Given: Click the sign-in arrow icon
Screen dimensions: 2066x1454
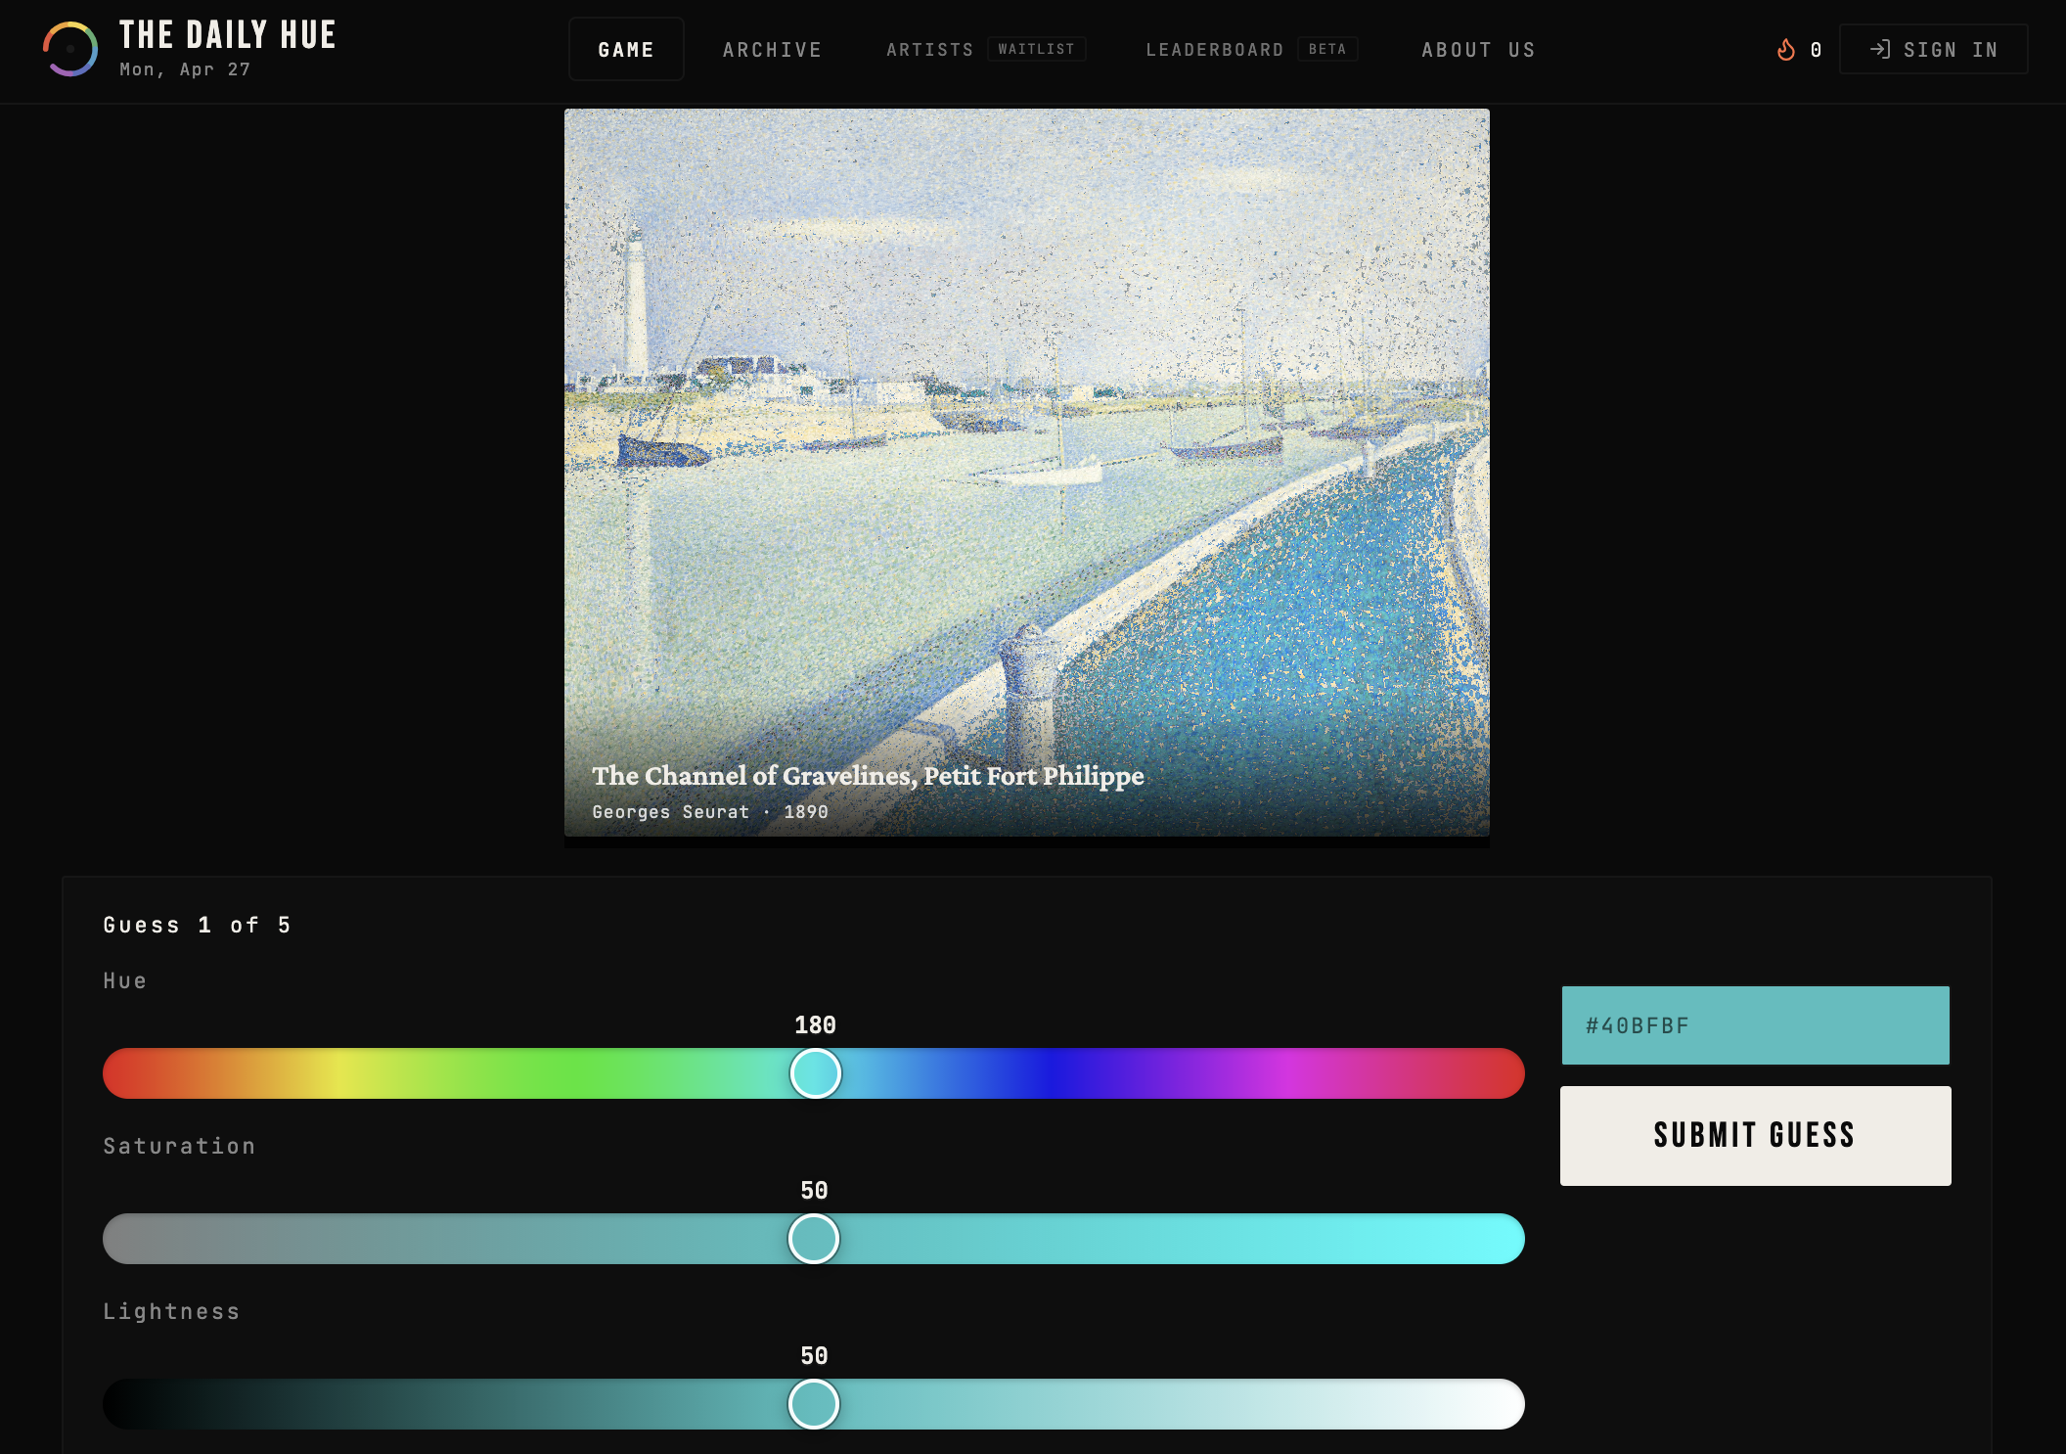Looking at the screenshot, I should [x=1883, y=49].
